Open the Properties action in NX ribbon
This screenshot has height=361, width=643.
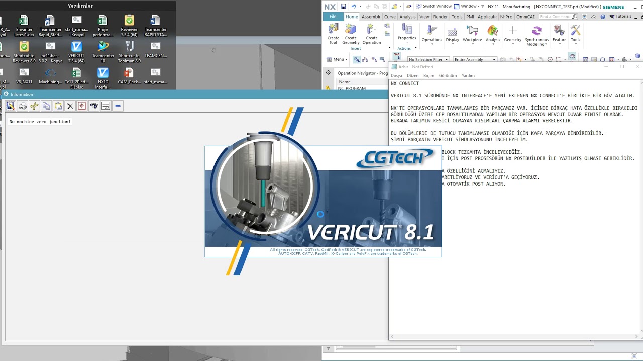407,32
